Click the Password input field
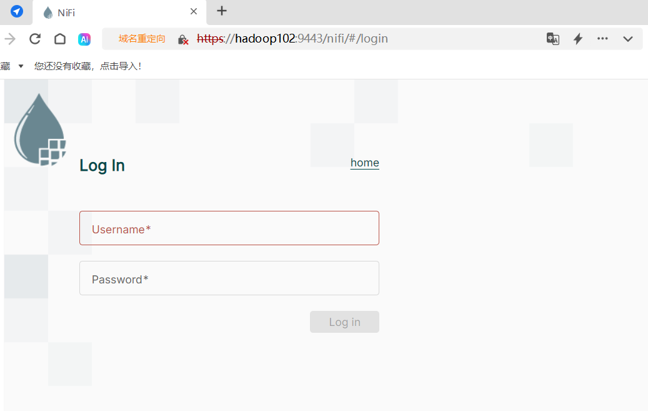 point(229,278)
